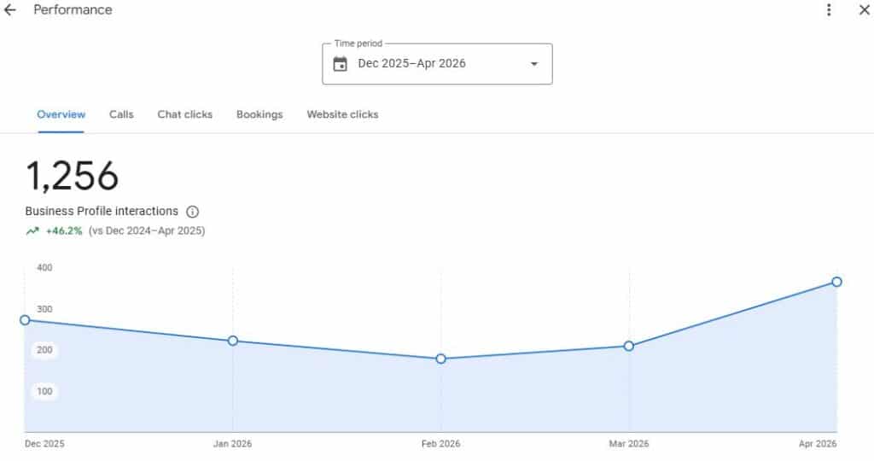Click the Business Profile interactions label
Image resolution: width=874 pixels, height=461 pixels.
click(102, 211)
